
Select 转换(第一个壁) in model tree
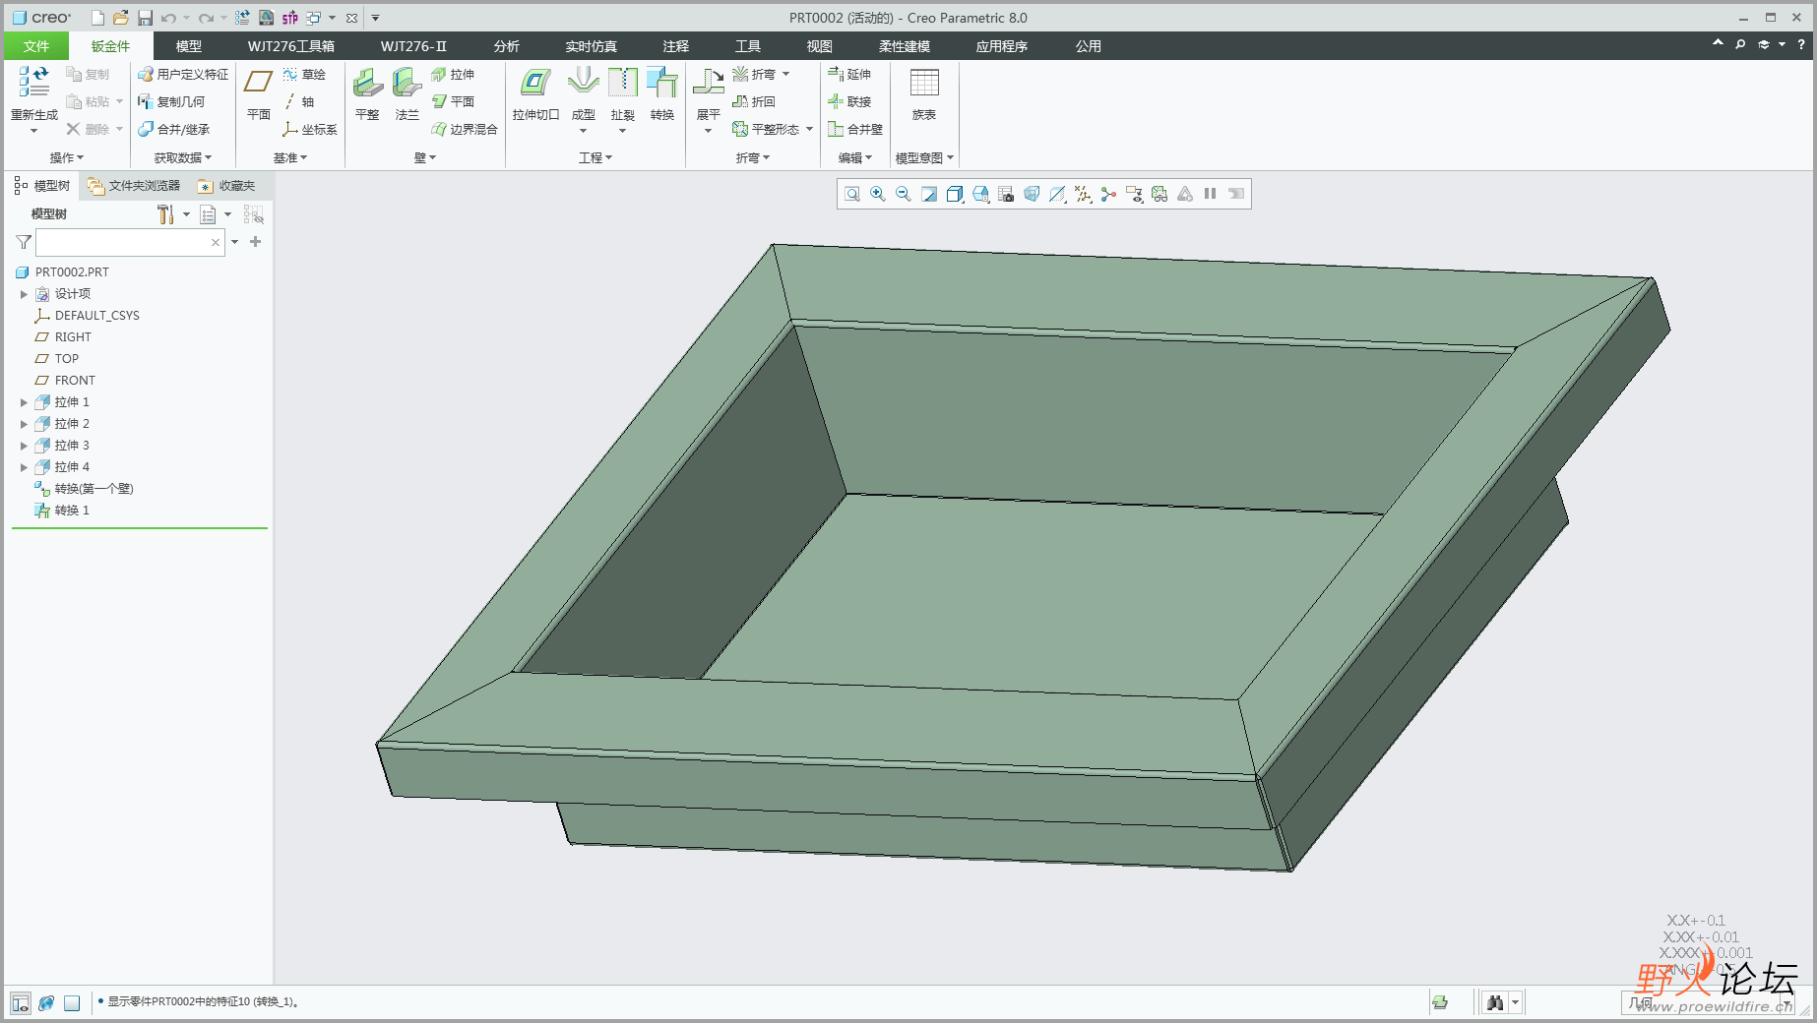[84, 489]
